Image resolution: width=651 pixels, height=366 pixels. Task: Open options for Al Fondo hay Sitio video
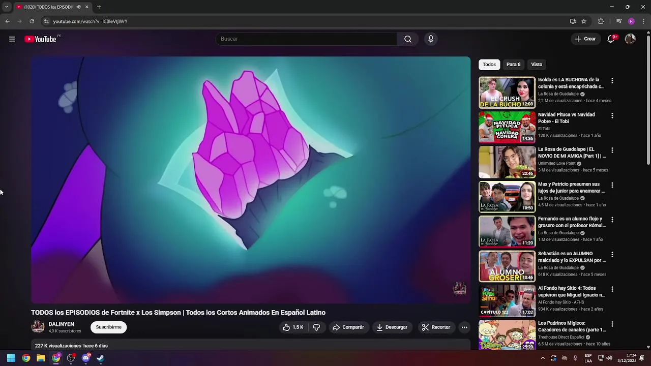click(612, 289)
